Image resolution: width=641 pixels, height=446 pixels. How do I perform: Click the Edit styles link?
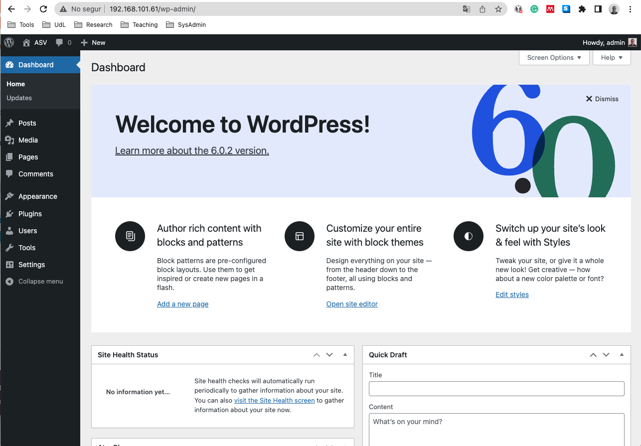[512, 295]
